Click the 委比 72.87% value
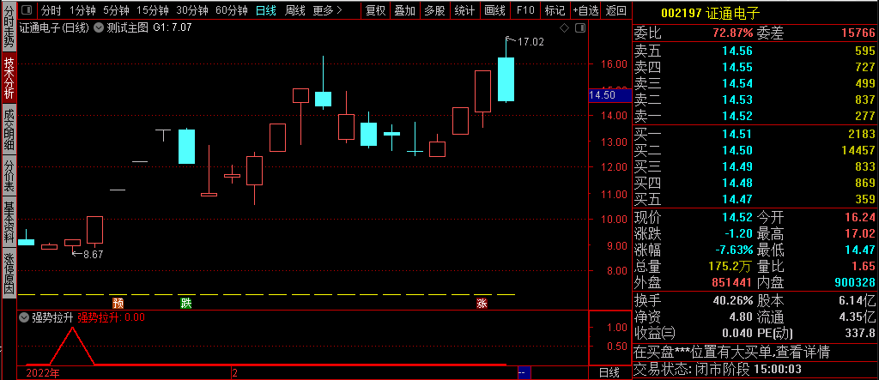Screen dimensions: 879x380 click(733, 33)
